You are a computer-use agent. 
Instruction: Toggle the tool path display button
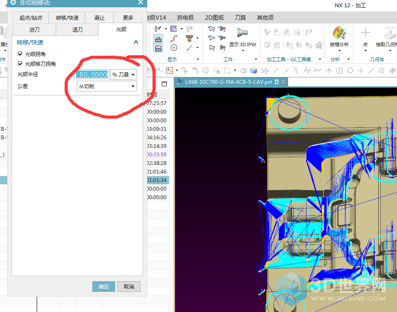158,39
